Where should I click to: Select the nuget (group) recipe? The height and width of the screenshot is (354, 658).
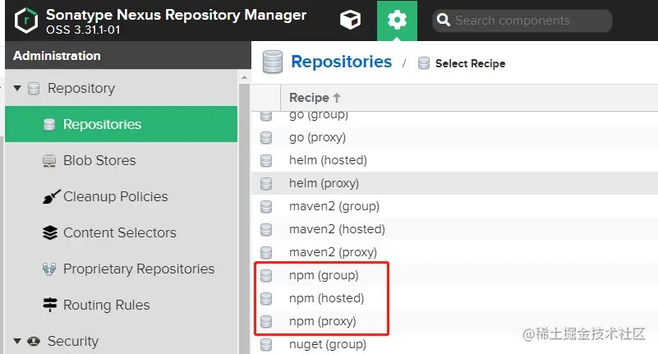pyautogui.click(x=454, y=344)
